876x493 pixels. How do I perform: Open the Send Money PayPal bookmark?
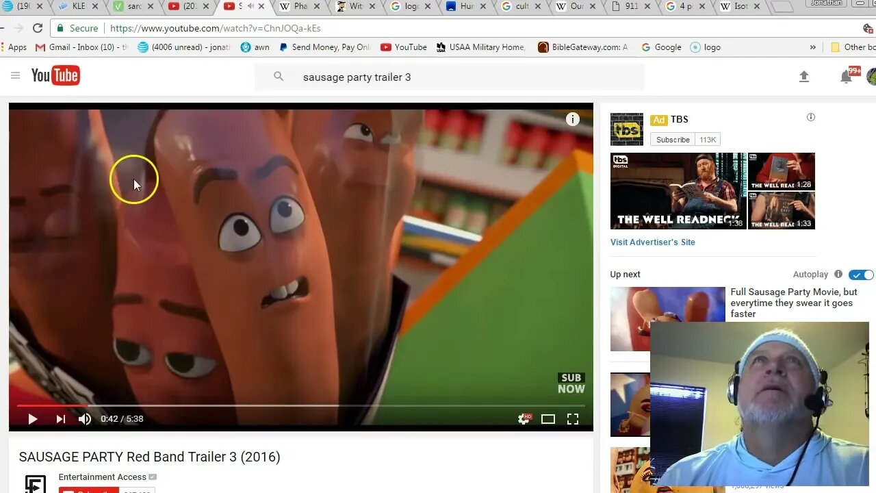(x=324, y=47)
